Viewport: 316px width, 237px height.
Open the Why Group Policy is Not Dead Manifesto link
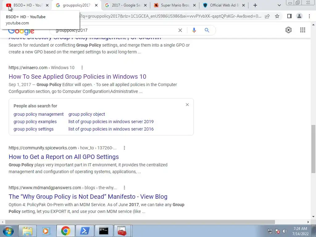[x=88, y=197]
